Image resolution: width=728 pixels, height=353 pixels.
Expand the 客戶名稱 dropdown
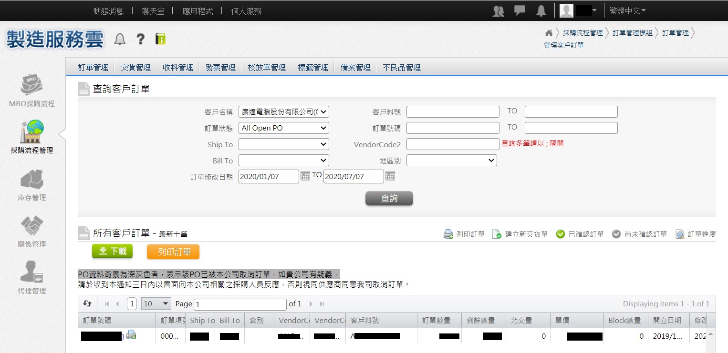pos(283,112)
